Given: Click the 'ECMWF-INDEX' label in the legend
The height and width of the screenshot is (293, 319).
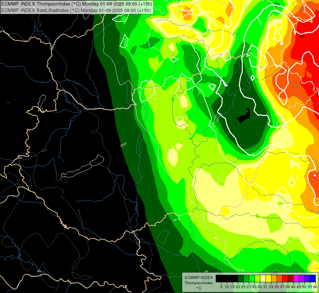Looking at the screenshot, I should (199, 278).
